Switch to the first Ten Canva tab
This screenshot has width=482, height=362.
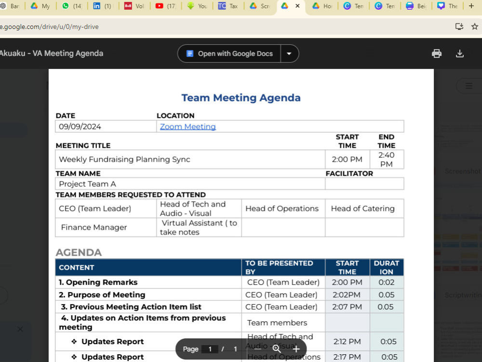353,6
